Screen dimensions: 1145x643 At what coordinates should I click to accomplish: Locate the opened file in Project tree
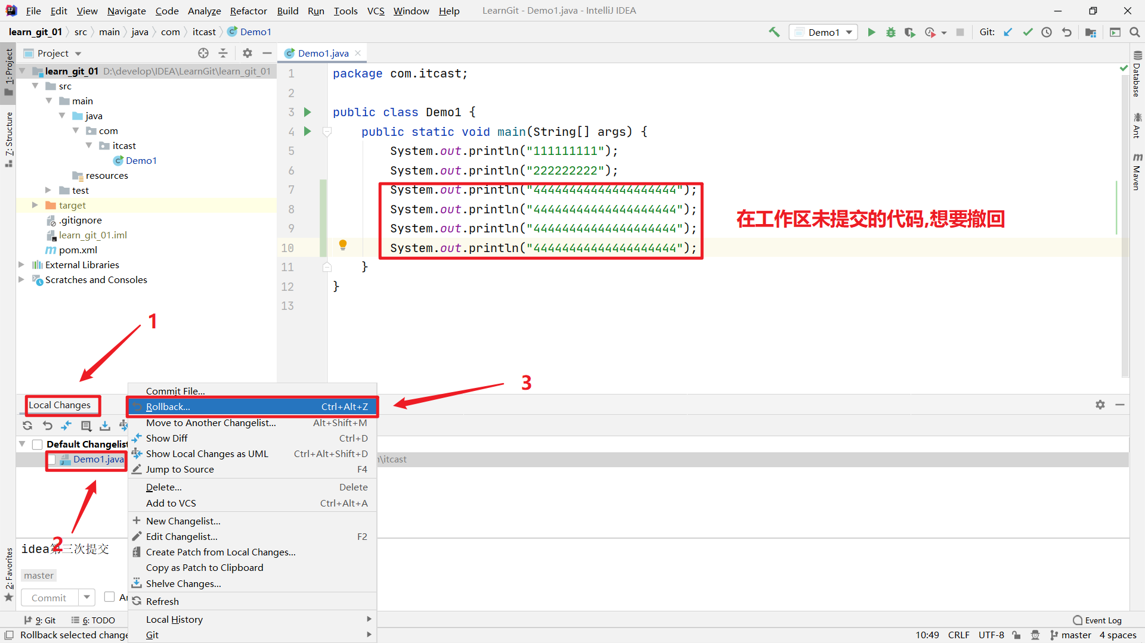point(203,53)
